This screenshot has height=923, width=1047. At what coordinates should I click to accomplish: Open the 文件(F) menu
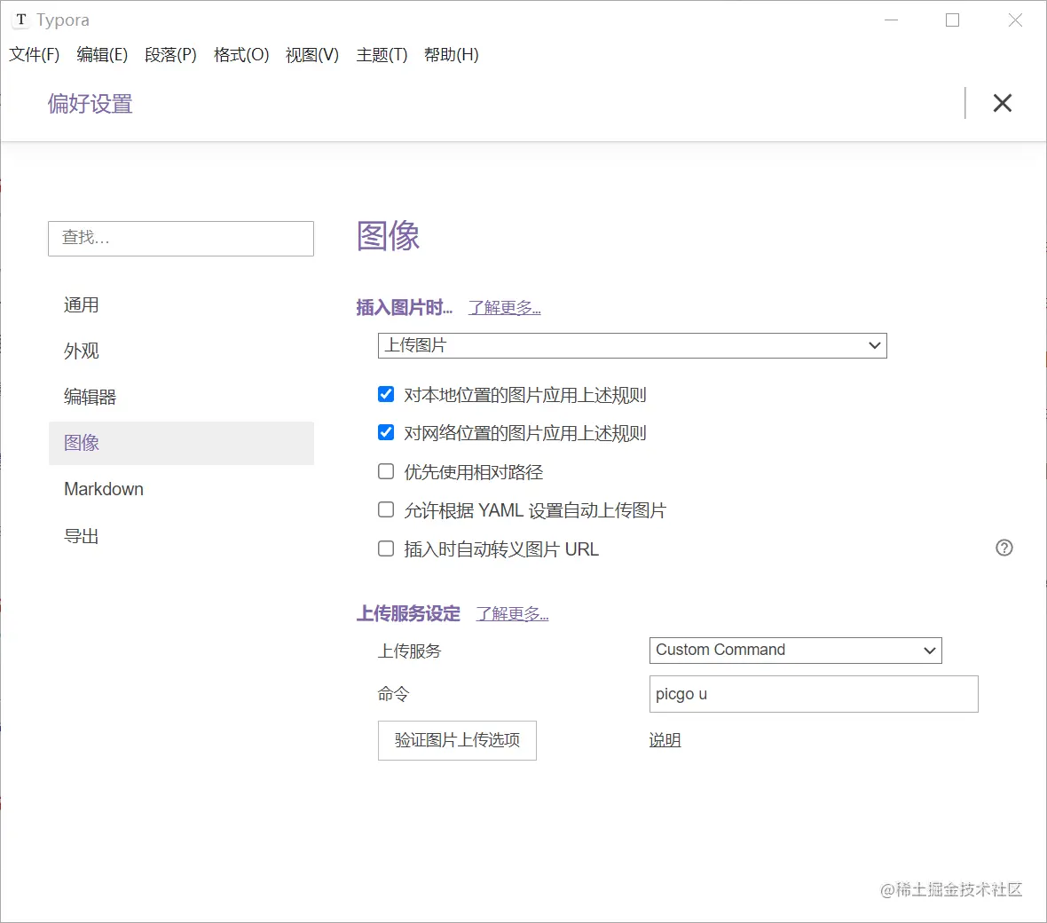pyautogui.click(x=34, y=55)
